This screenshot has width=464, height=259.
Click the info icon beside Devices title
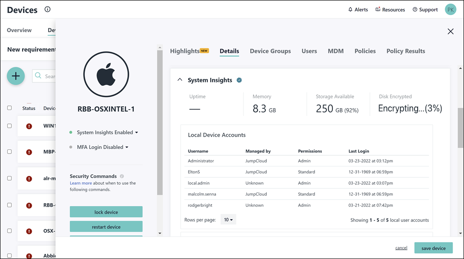coord(48,10)
